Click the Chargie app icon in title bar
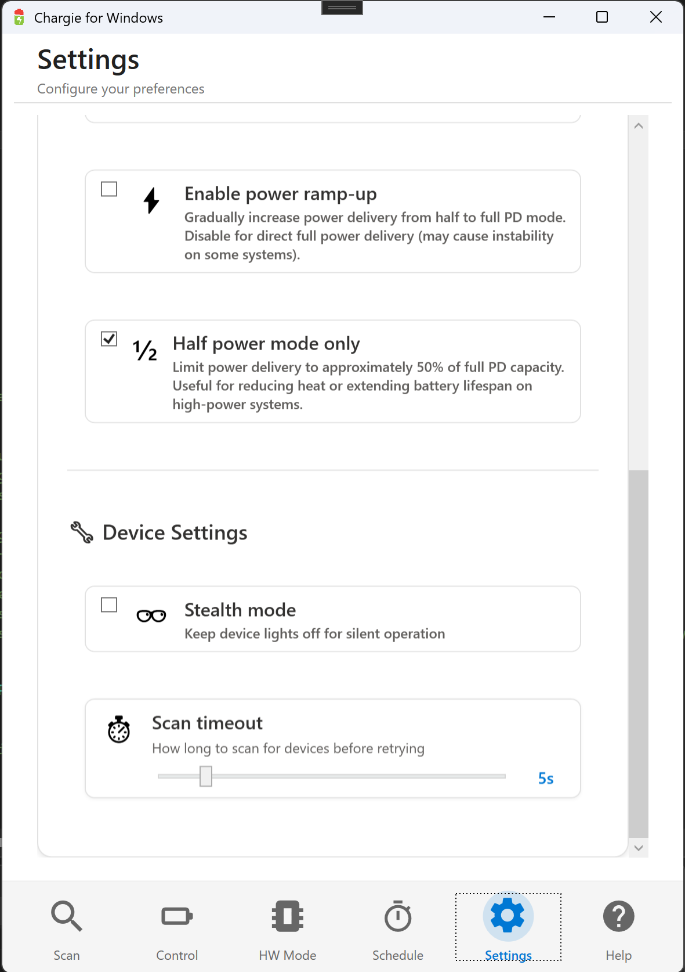The image size is (685, 972). pyautogui.click(x=18, y=17)
